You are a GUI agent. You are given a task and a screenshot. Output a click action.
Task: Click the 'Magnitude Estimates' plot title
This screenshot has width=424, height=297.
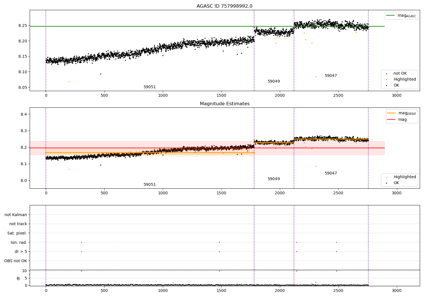point(224,104)
